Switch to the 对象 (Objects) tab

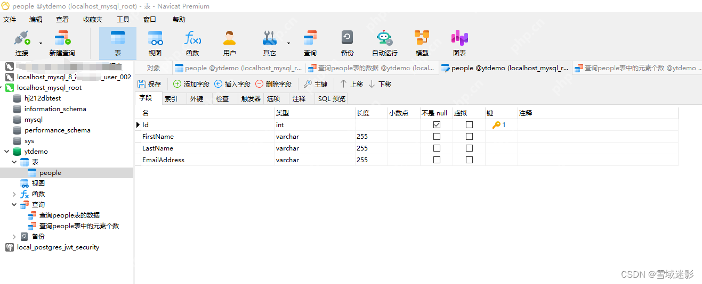[154, 68]
